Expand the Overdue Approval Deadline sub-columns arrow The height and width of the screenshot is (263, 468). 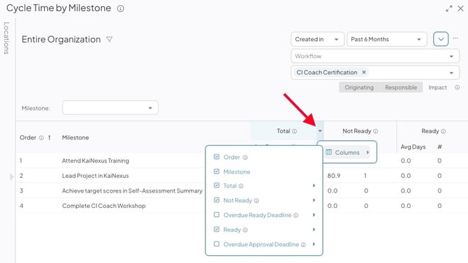coord(314,244)
